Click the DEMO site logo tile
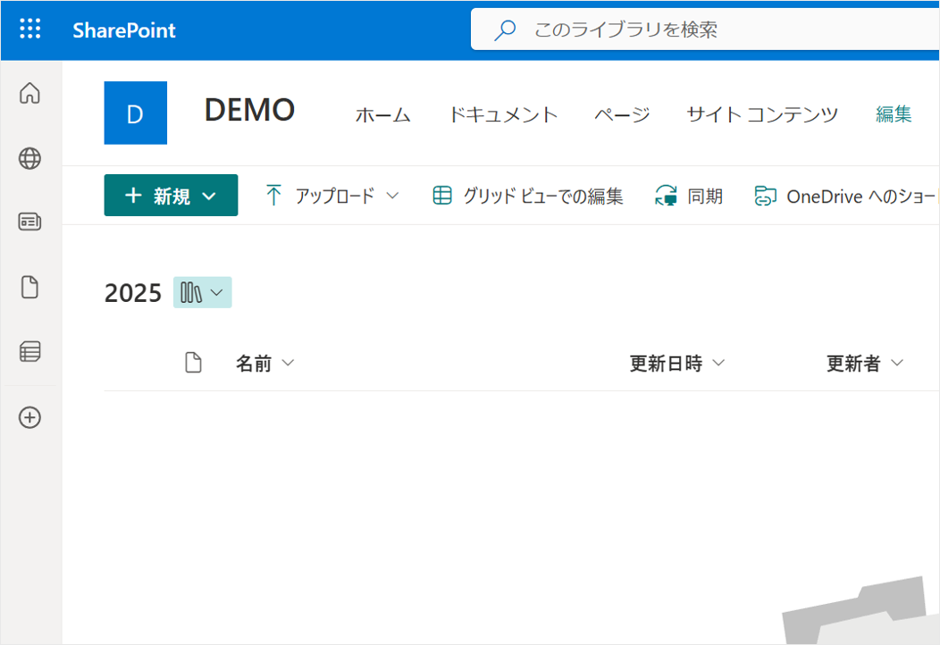Screen dimensions: 940x645 point(136,113)
